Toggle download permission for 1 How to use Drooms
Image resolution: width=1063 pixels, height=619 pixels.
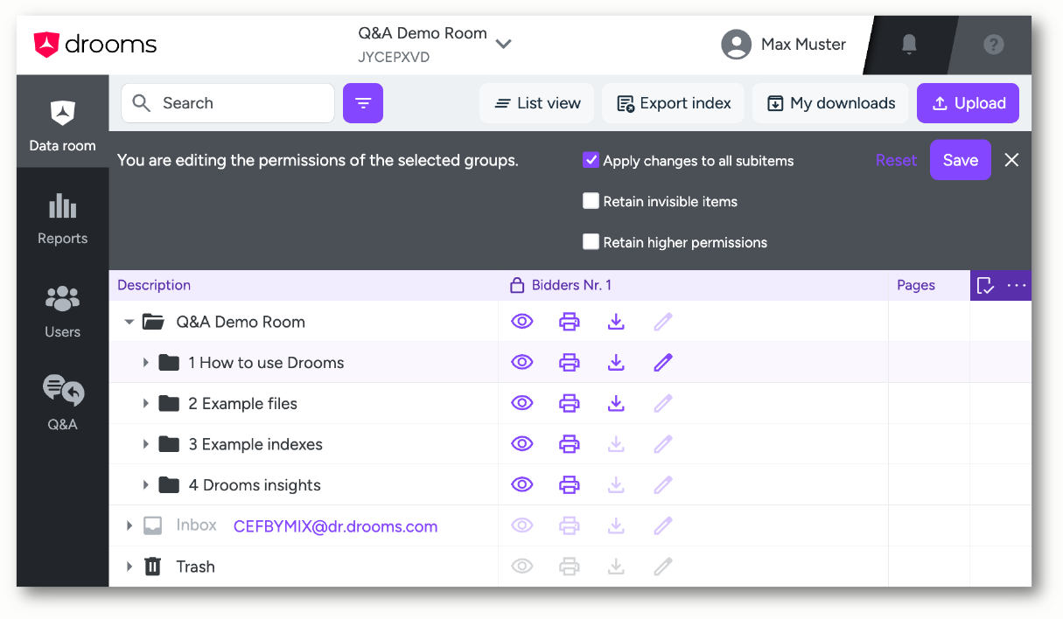(616, 362)
